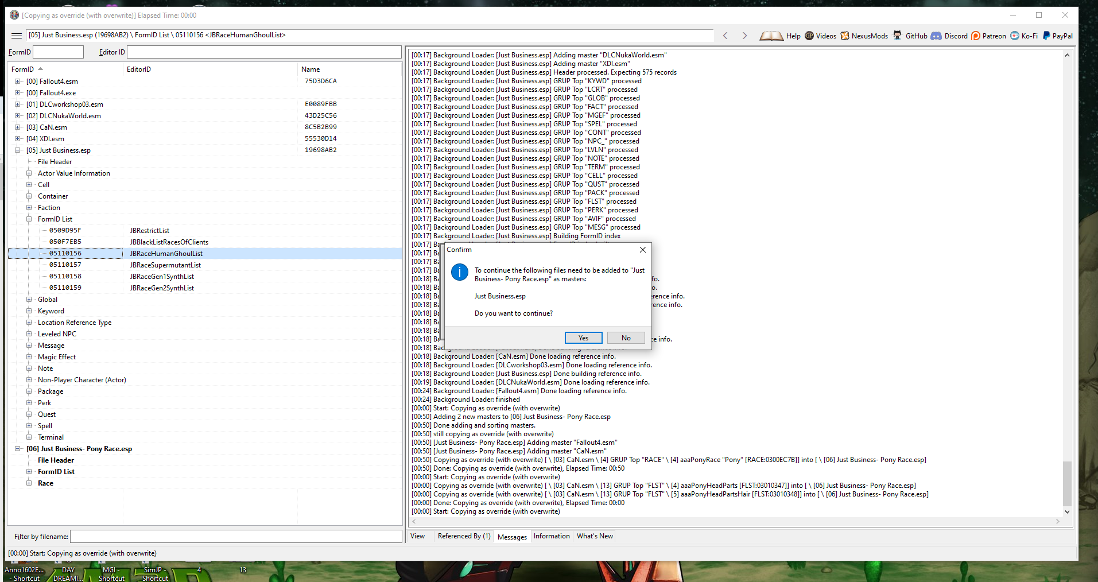This screenshot has width=1098, height=582.
Task: Open the Videos link icon
Action: 809,36
